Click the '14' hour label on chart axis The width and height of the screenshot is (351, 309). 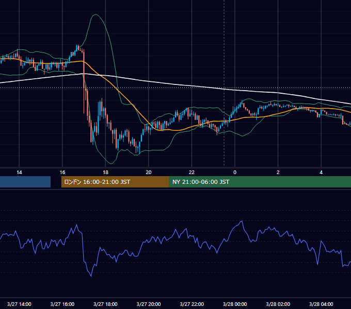[x=19, y=173]
